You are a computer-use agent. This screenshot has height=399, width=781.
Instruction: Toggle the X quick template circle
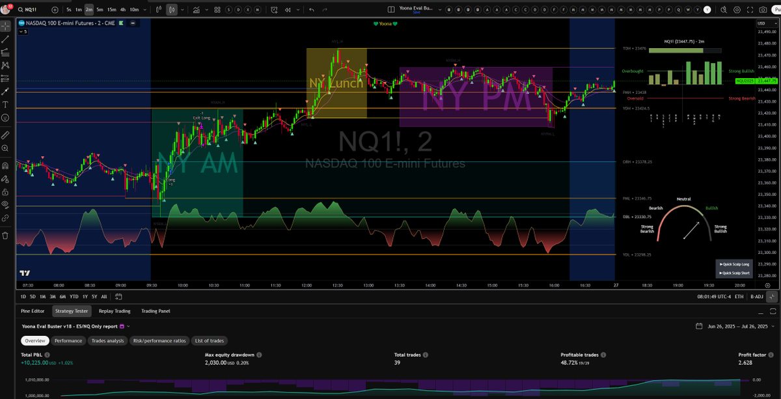click(247, 10)
